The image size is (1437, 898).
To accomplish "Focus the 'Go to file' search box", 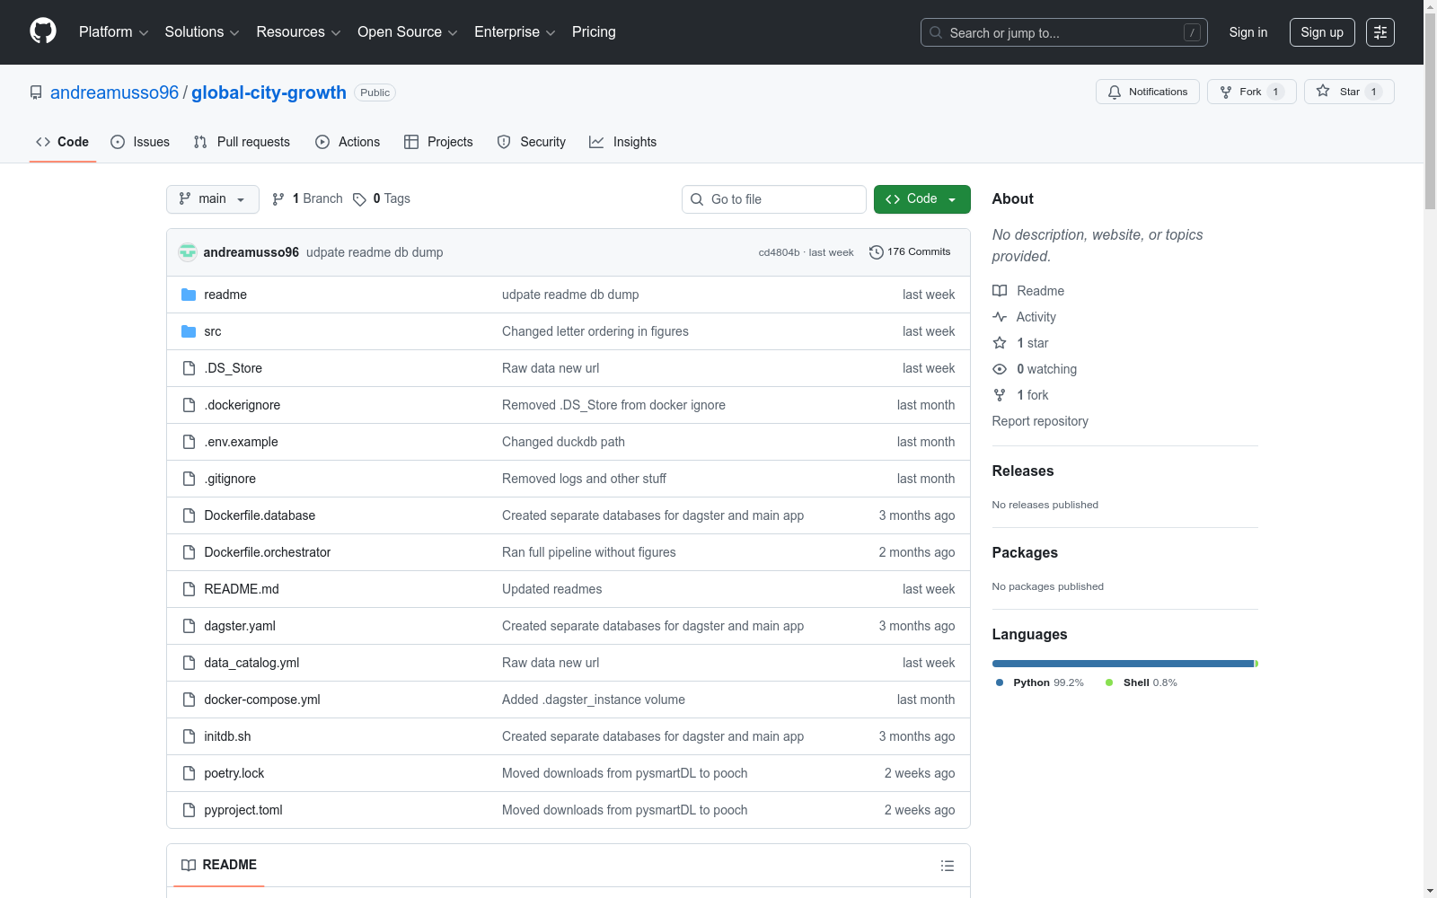I will [x=774, y=199].
